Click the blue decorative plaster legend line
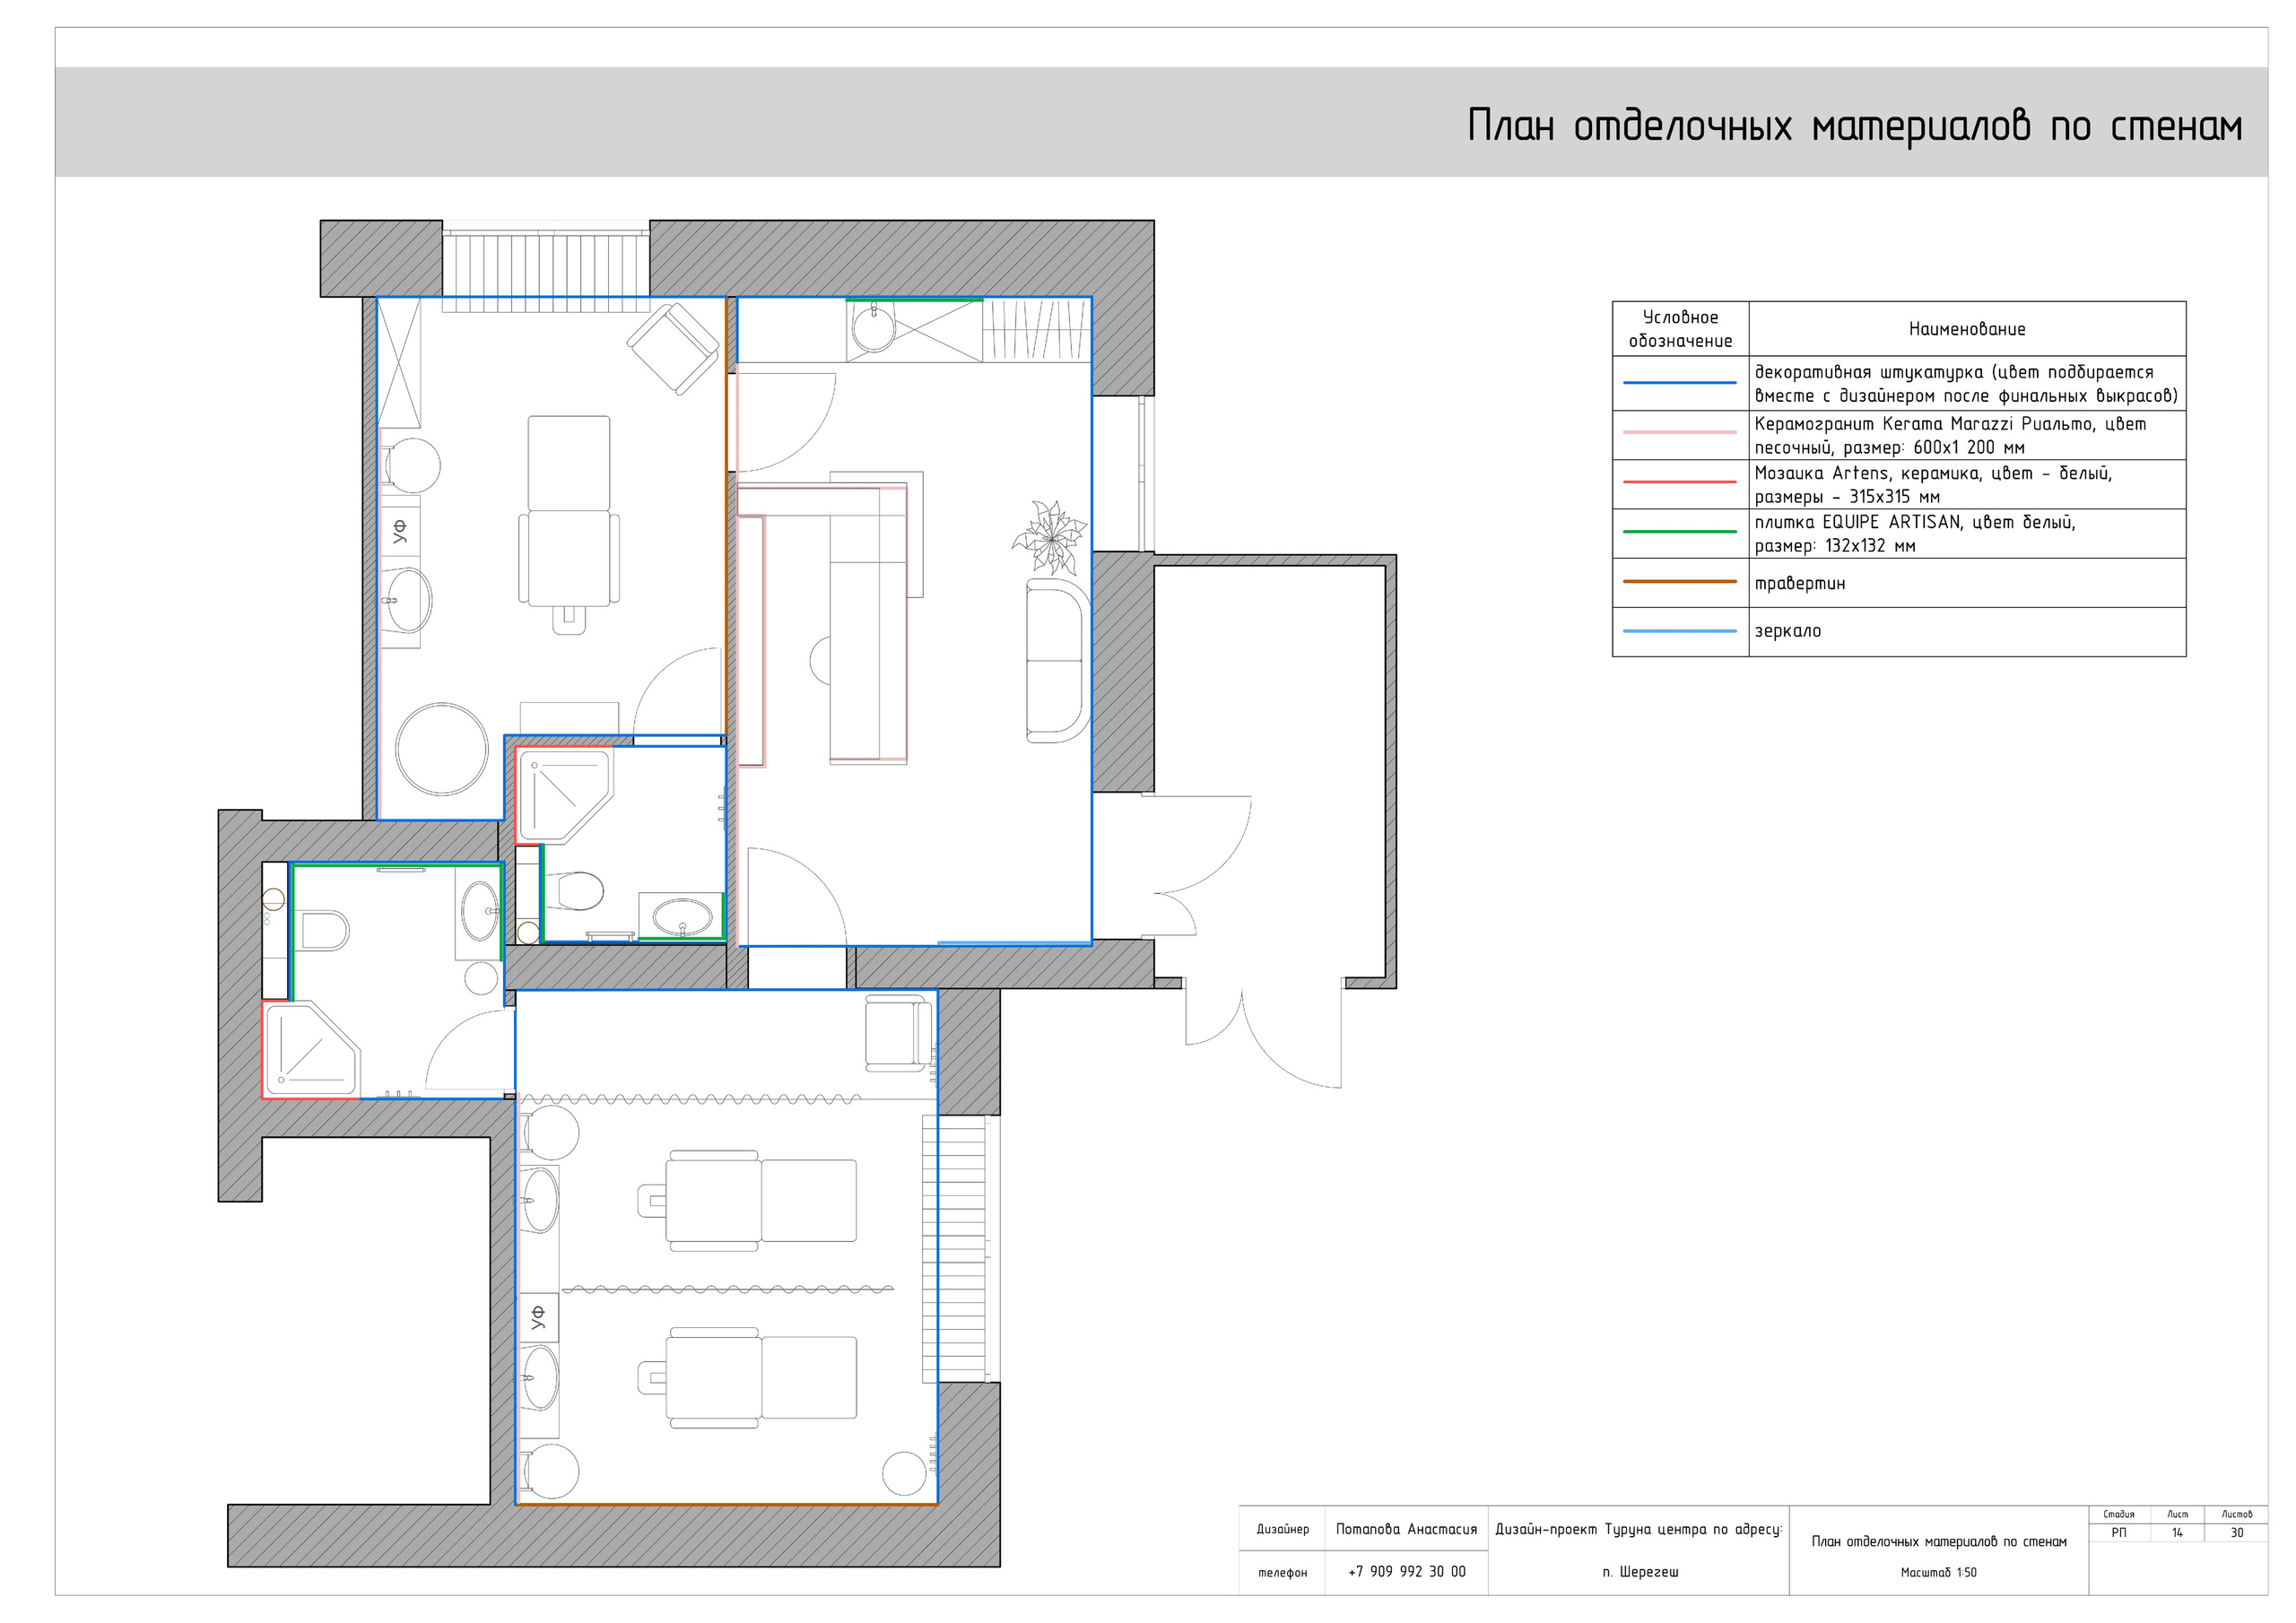 (x=1679, y=383)
